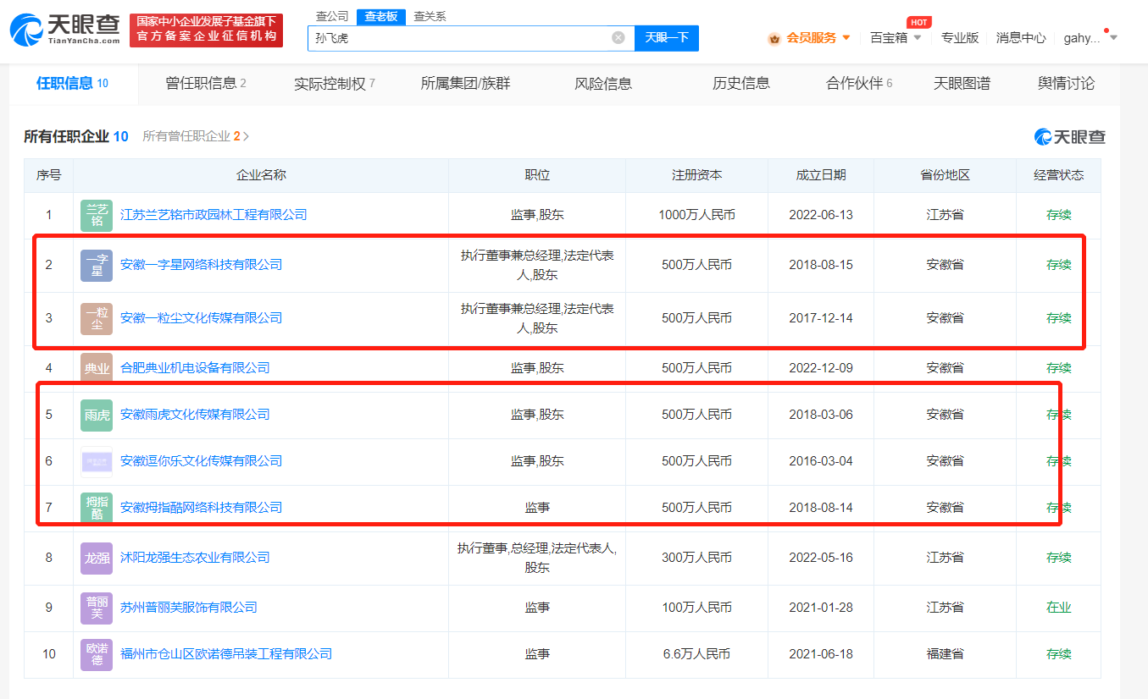Click the date 2021-01-28 cell

[x=821, y=608]
